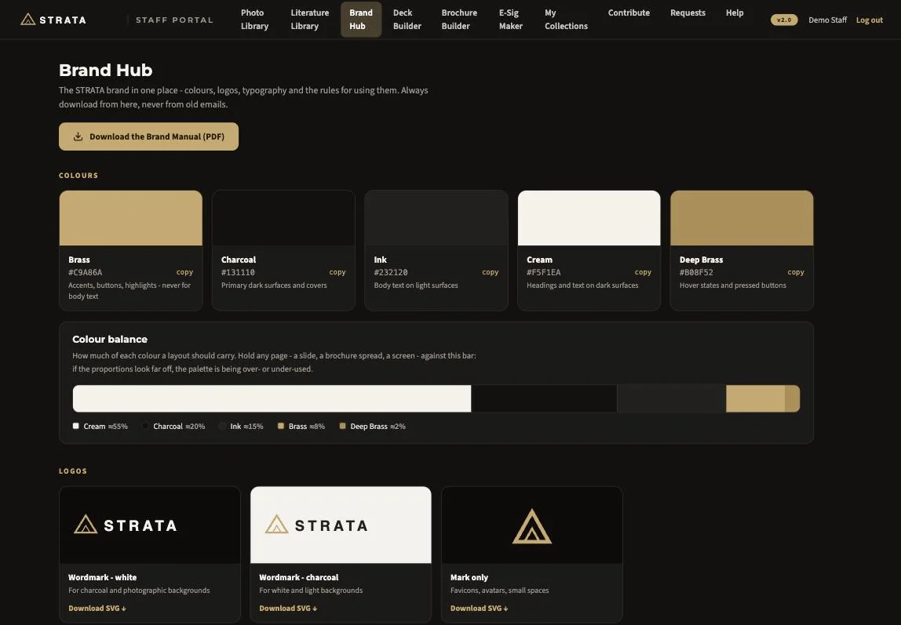The height and width of the screenshot is (625, 901).
Task: Go to Deck Builder
Action: tap(407, 20)
